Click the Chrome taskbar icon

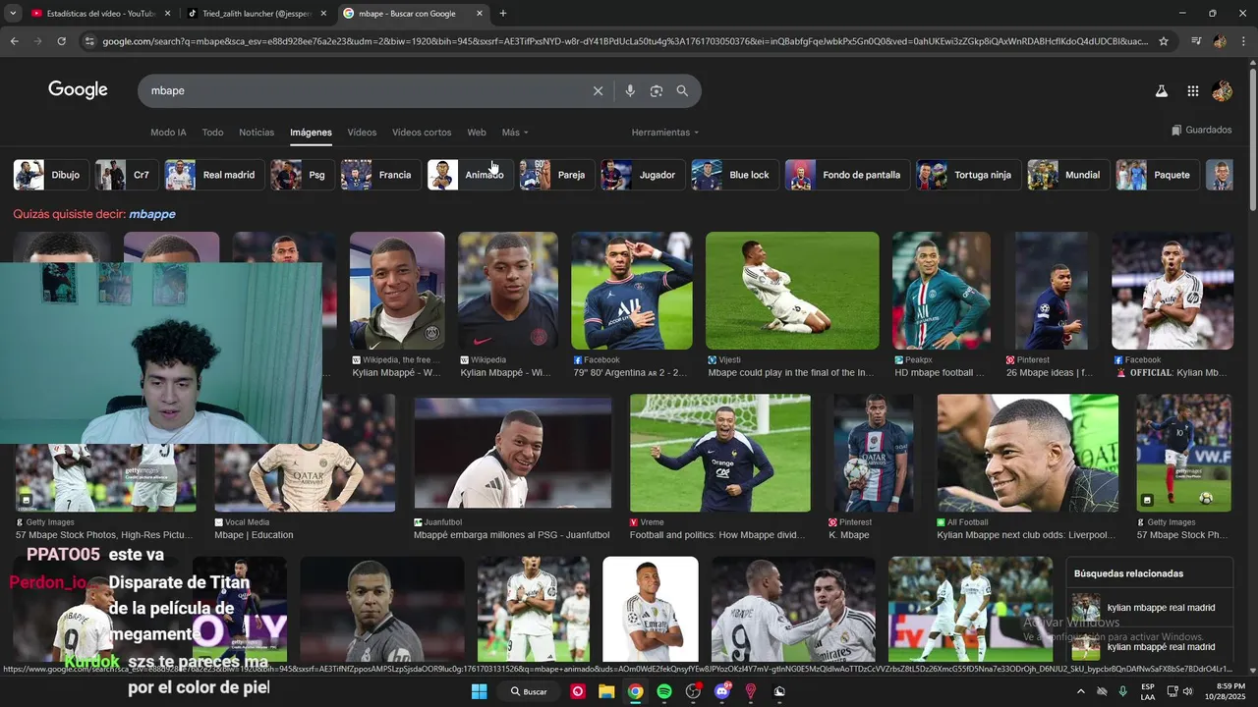(636, 691)
